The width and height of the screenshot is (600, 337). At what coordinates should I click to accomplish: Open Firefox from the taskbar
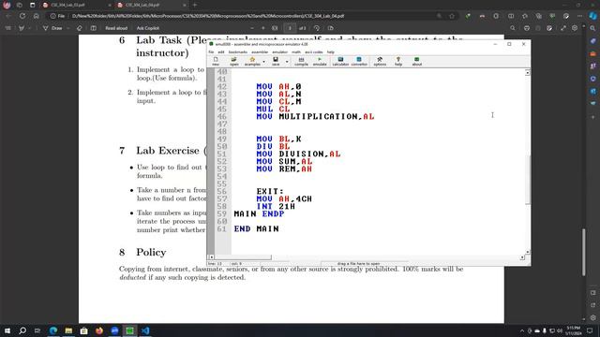[99, 330]
